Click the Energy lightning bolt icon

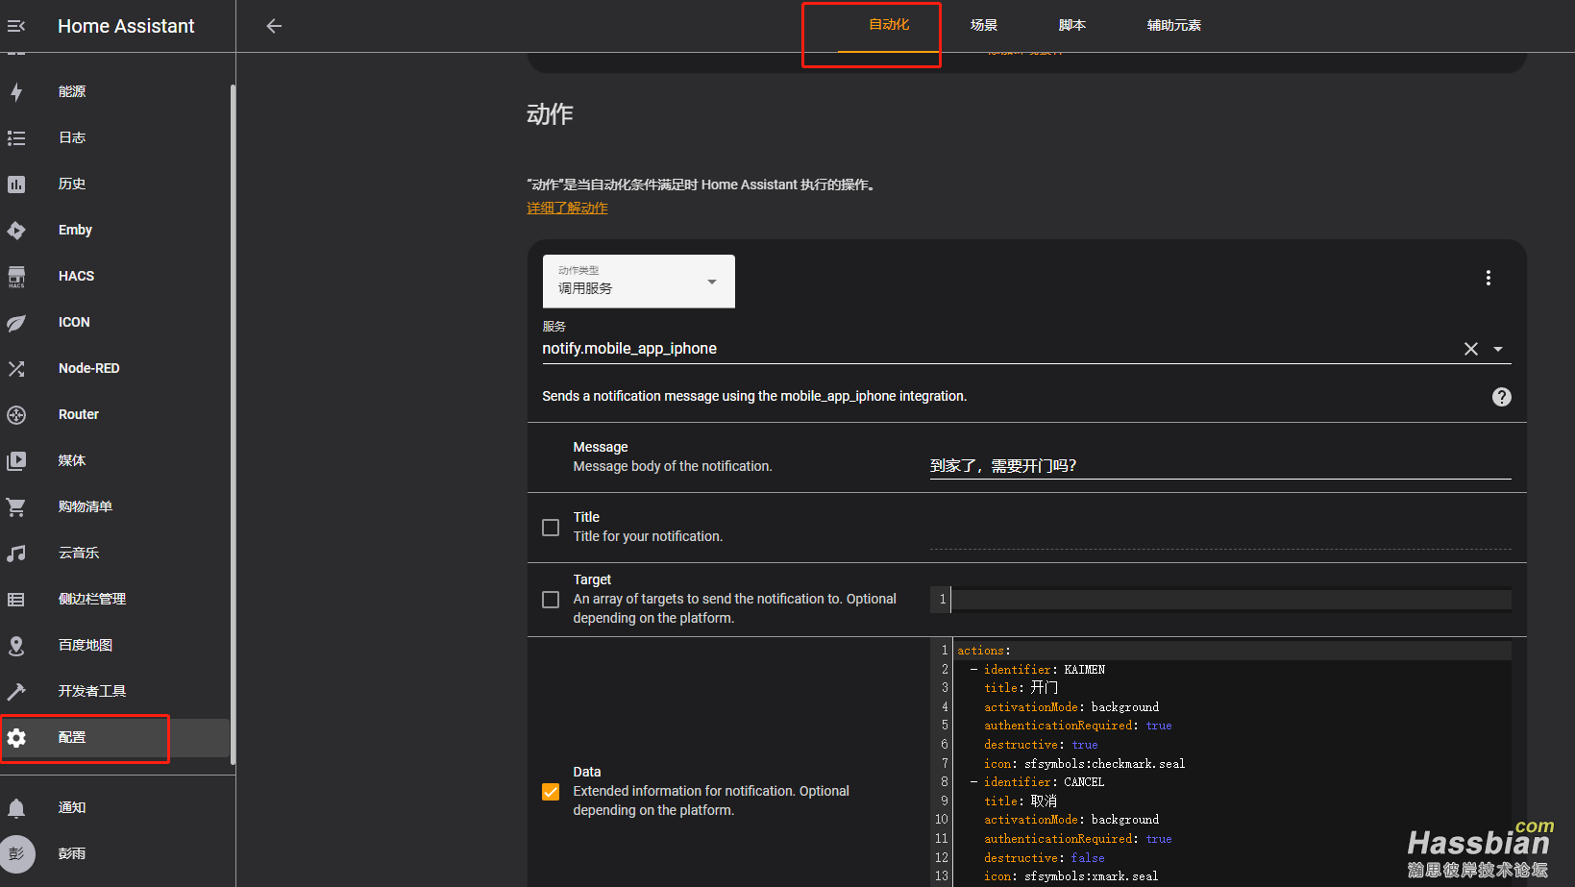click(x=16, y=91)
